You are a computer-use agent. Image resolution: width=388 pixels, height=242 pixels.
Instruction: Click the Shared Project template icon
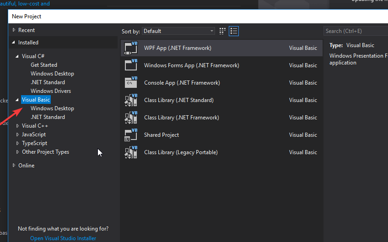[x=131, y=135]
